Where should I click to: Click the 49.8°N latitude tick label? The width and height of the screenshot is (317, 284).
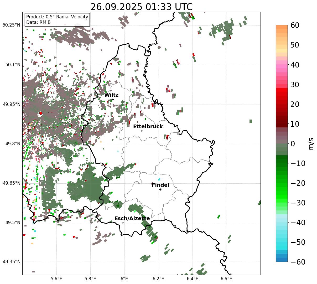coord(13,144)
